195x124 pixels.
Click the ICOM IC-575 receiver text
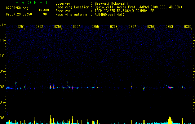(124, 11)
